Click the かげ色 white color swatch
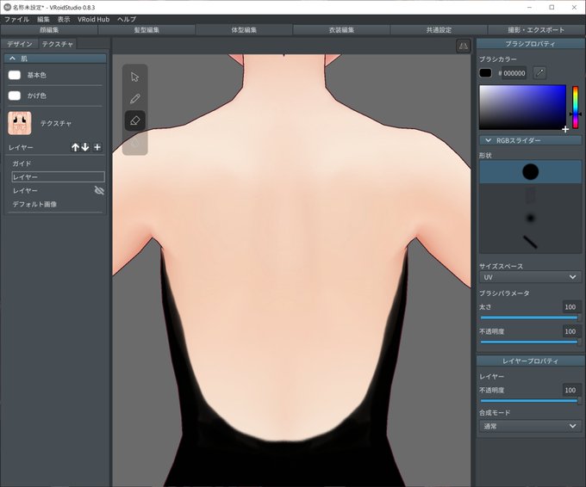The height and width of the screenshot is (487, 586). (15, 96)
